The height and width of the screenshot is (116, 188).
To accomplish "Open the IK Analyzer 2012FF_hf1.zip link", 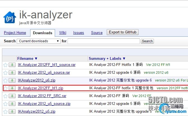I will (x=41, y=88).
